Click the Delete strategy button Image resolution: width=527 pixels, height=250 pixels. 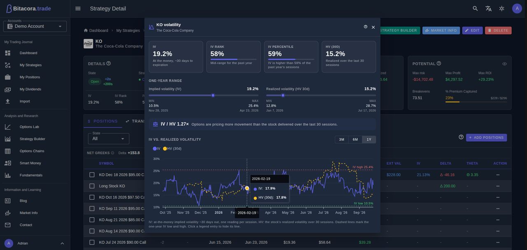[x=498, y=30]
